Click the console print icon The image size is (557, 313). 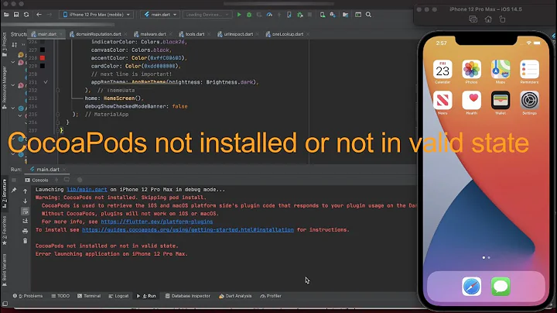point(26,231)
